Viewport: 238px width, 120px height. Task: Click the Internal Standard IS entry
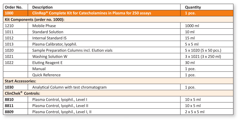point(49,38)
